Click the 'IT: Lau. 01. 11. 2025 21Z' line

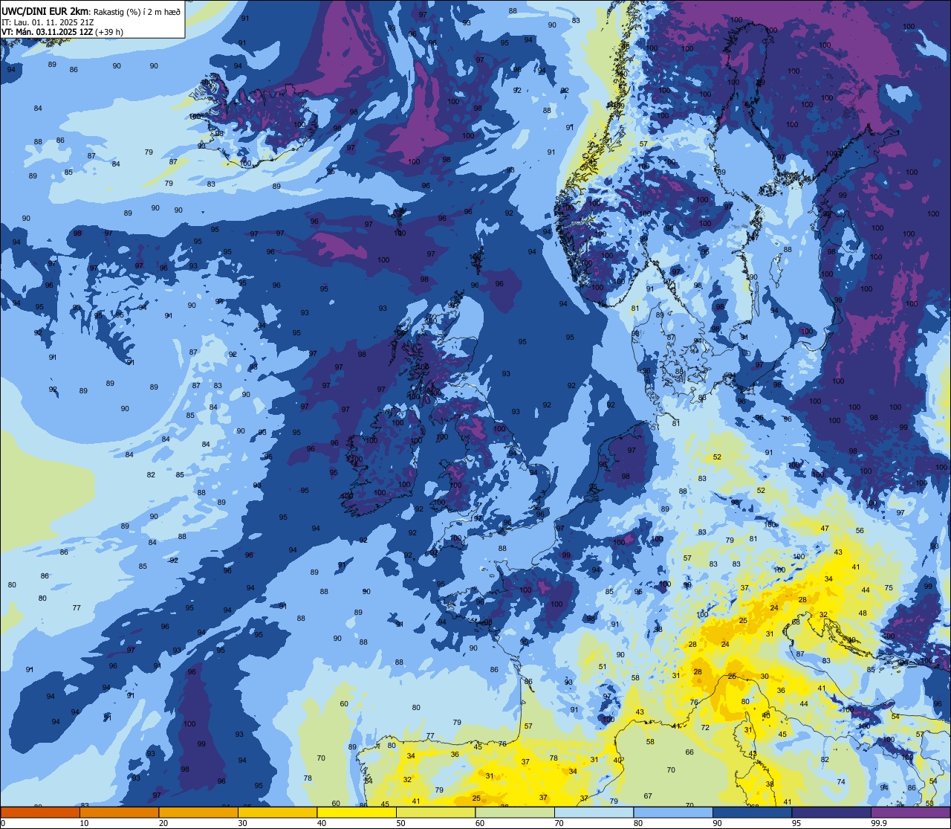(48, 22)
